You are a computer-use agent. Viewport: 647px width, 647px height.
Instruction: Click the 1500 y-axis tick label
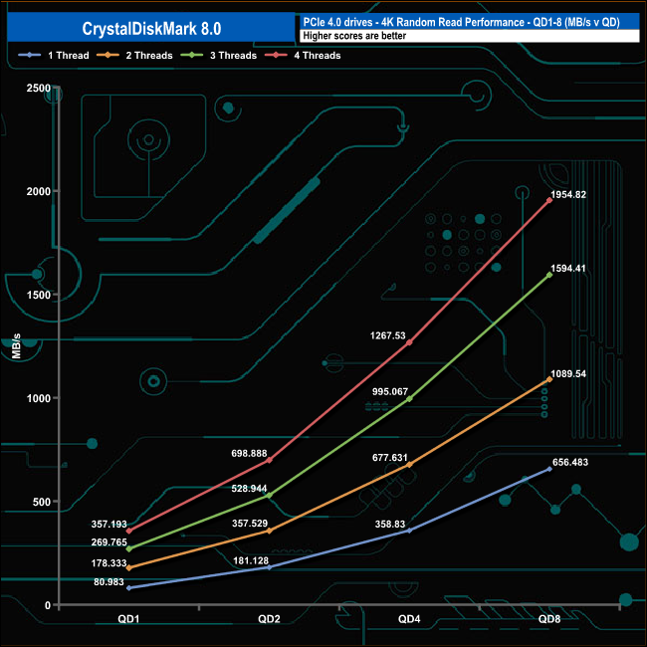pos(39,295)
